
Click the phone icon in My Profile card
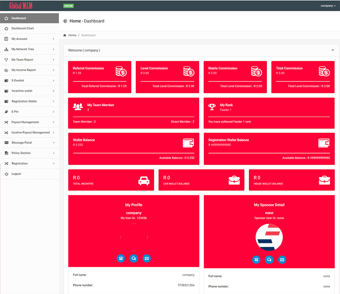coord(121,258)
